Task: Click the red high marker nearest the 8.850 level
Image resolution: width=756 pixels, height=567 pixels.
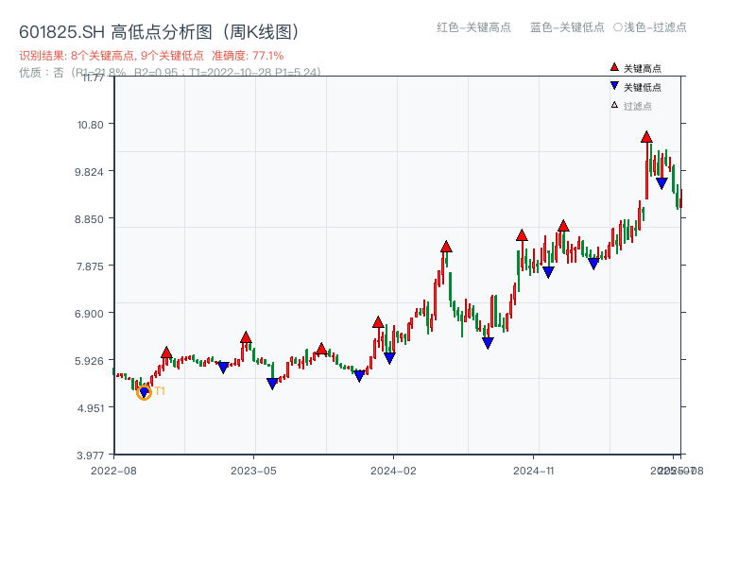Action: 563,226
